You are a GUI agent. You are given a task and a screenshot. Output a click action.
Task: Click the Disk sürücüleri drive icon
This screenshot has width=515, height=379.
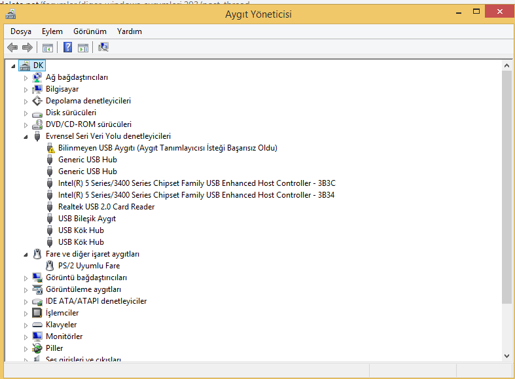point(37,114)
